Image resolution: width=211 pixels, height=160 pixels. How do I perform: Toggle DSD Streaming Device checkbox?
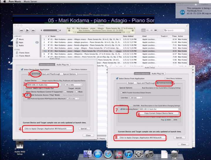click(x=121, y=109)
